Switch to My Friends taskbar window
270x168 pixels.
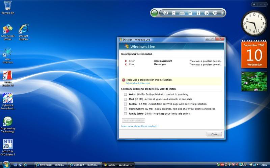[51, 165]
